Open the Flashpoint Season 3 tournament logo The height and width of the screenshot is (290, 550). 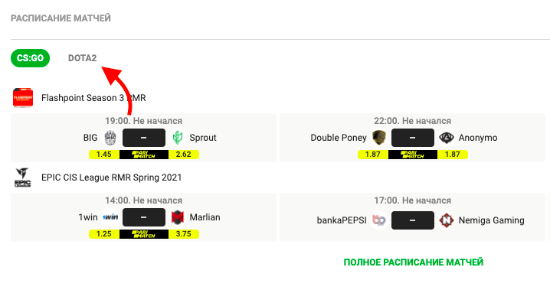23,98
